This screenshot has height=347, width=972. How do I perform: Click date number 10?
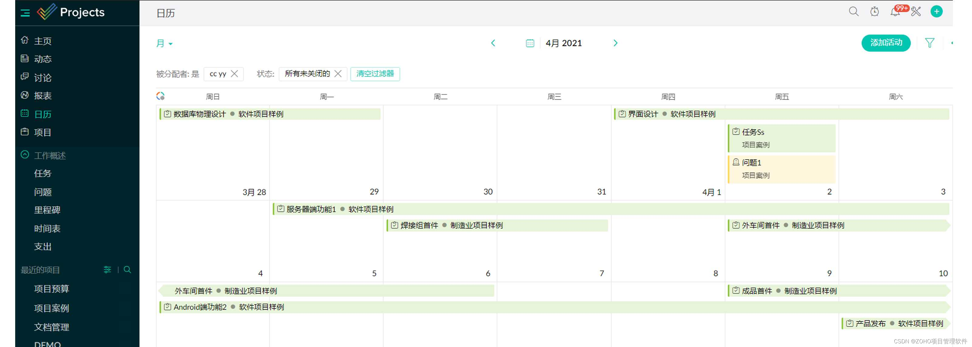(x=943, y=273)
